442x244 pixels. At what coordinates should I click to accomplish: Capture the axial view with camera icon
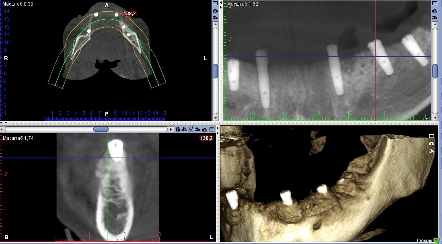coord(216,10)
